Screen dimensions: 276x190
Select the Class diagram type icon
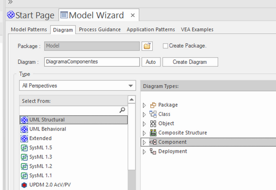[x=153, y=114]
